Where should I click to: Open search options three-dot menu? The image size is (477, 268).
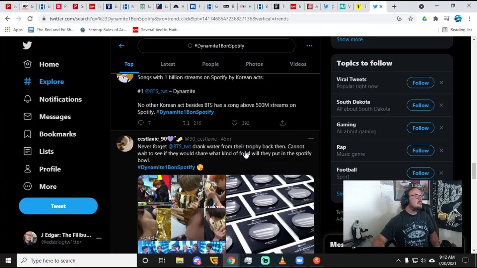pos(309,46)
